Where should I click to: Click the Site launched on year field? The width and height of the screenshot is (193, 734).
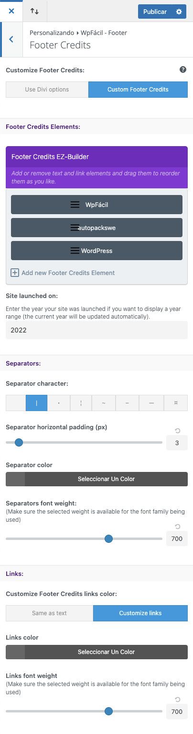(x=96, y=330)
